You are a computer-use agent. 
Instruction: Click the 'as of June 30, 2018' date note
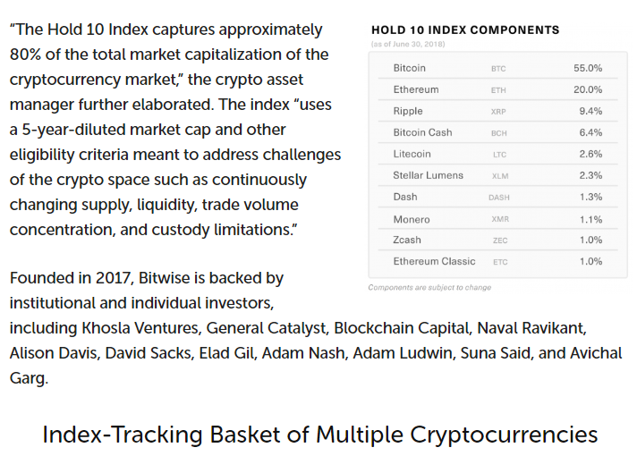coord(408,44)
